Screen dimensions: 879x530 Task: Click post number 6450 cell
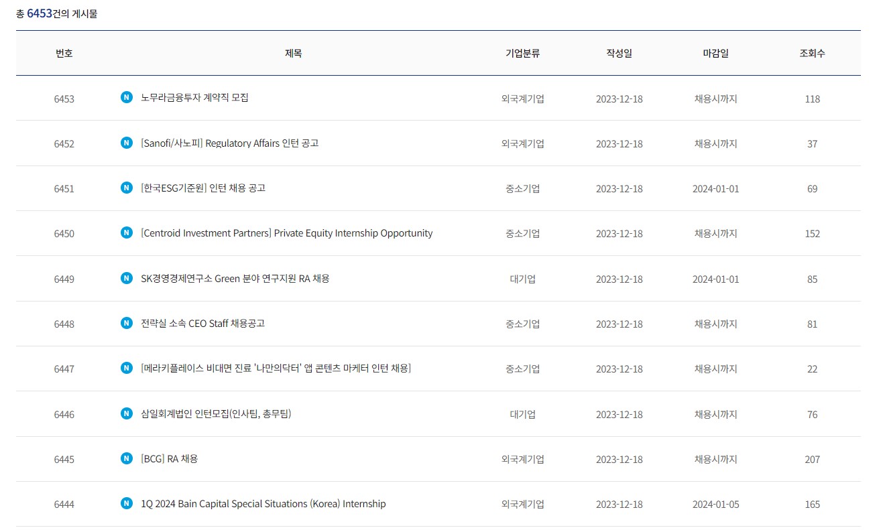(x=64, y=234)
